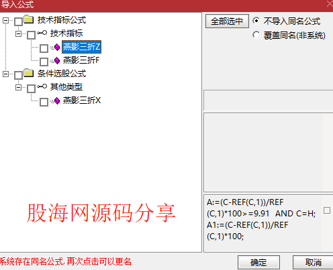Click the key icon beside 其他类型
This screenshot has width=333, height=270.
coord(42,86)
